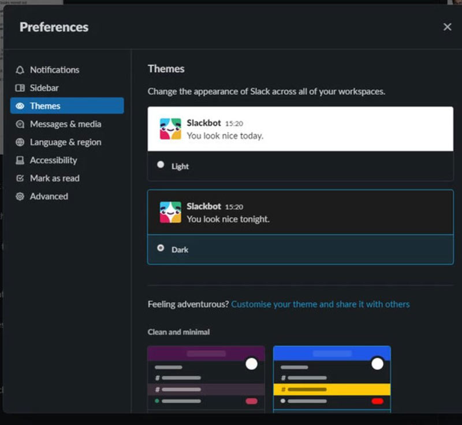Close the Preferences dialog

447,27
